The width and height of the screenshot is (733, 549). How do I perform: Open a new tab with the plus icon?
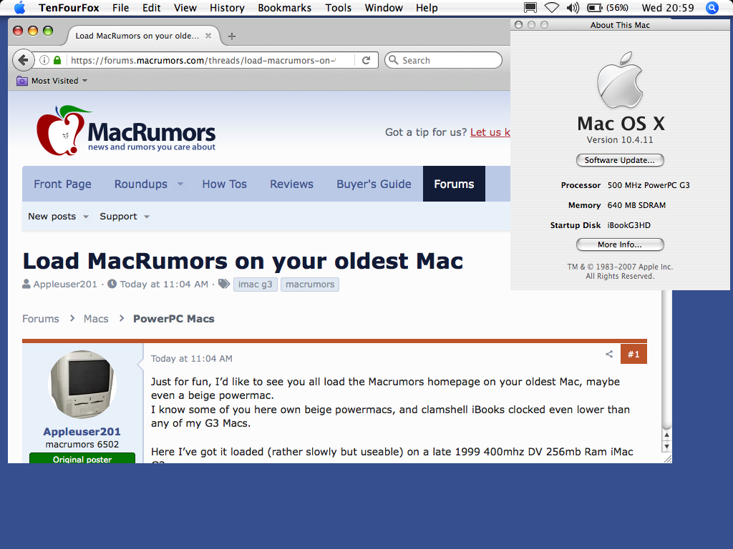coord(232,36)
